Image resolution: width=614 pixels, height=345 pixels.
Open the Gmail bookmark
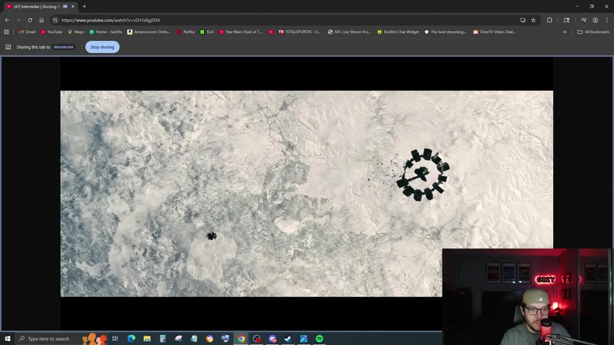point(27,32)
